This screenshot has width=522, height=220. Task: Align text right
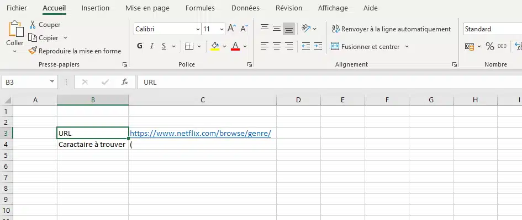(x=289, y=46)
